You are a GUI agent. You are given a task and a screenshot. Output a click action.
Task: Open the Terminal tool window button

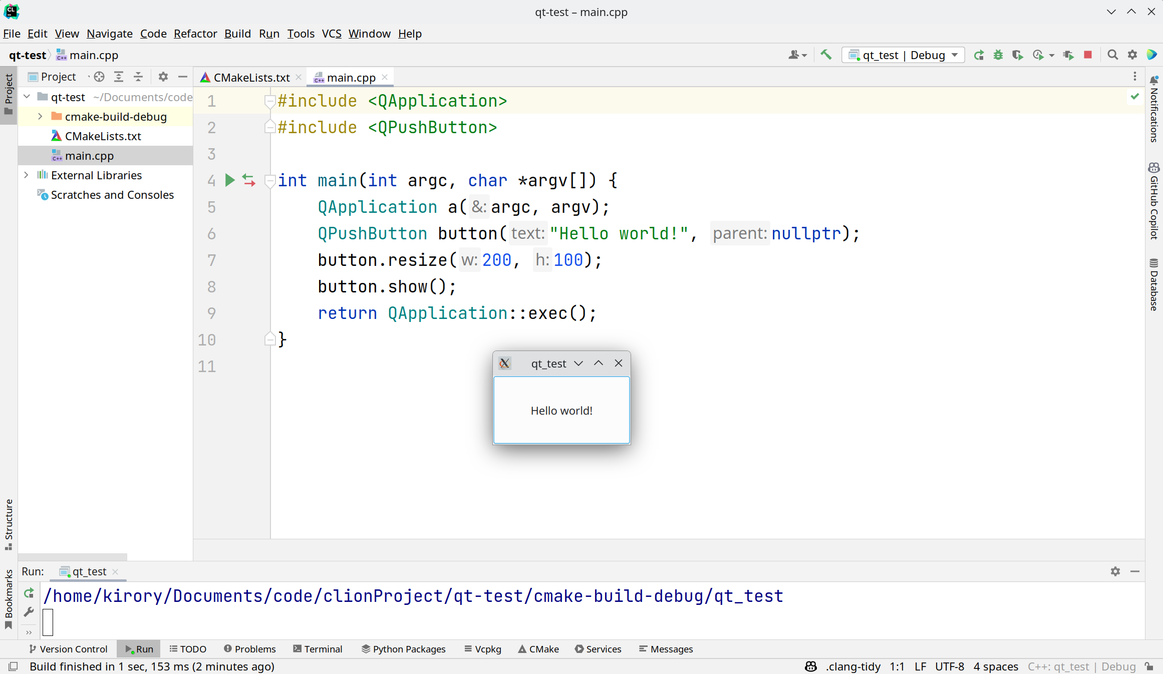[318, 649]
